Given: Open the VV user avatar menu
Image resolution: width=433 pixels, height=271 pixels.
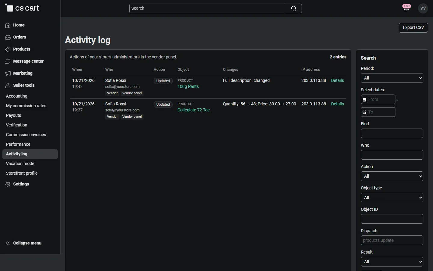Looking at the screenshot, I should pyautogui.click(x=423, y=8).
